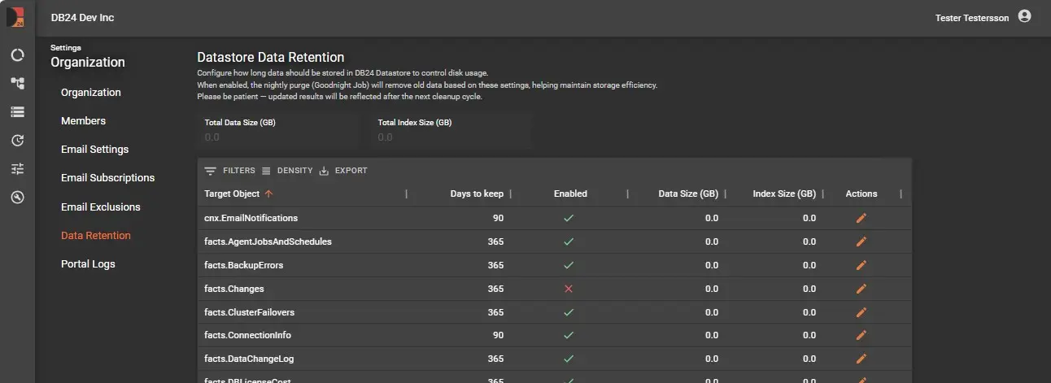Edit the cnx.EmailNotifications retention row

(x=861, y=218)
